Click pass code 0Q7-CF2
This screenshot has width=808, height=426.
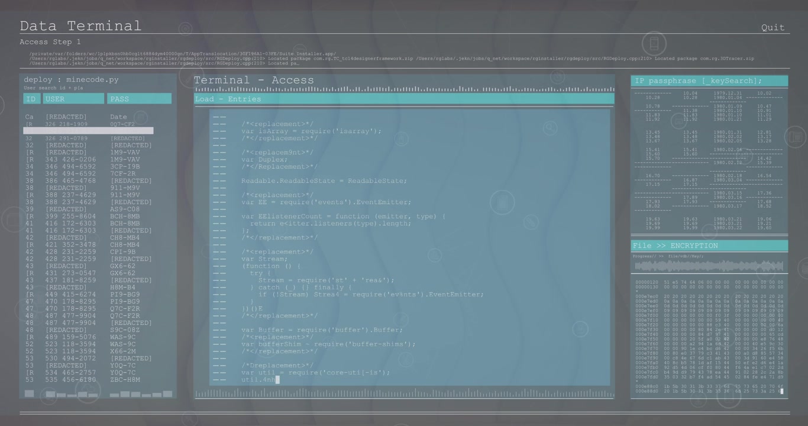point(122,124)
